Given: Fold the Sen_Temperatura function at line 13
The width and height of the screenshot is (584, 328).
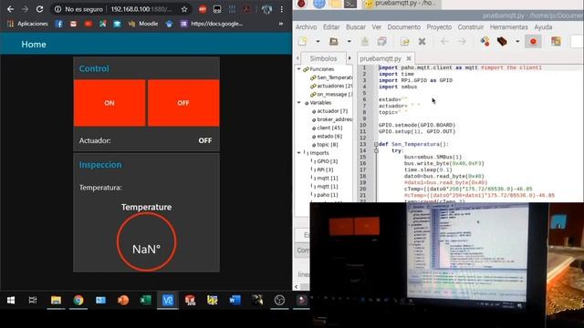Looking at the screenshot, I should point(376,144).
